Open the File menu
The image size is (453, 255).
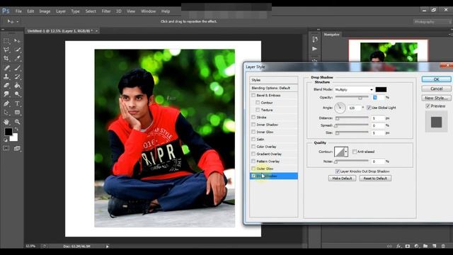[x=18, y=11]
